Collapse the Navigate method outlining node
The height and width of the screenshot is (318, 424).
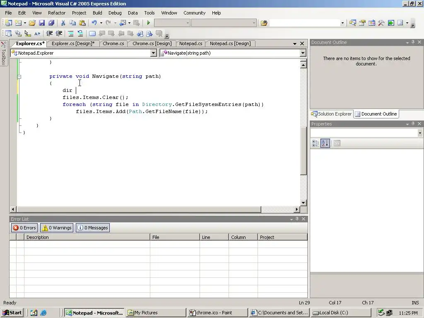[x=19, y=77]
